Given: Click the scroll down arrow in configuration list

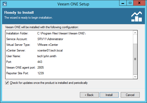Looking at the screenshot, I should [135, 77].
